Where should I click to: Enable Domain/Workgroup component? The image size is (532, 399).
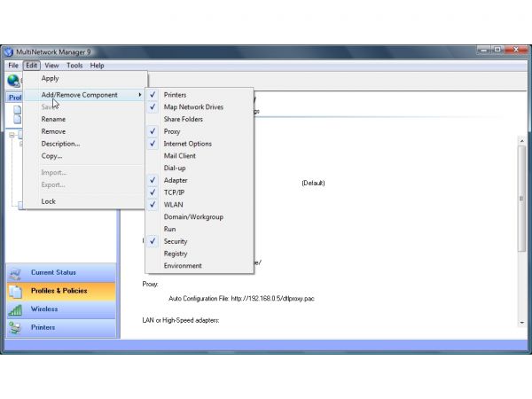(x=199, y=217)
